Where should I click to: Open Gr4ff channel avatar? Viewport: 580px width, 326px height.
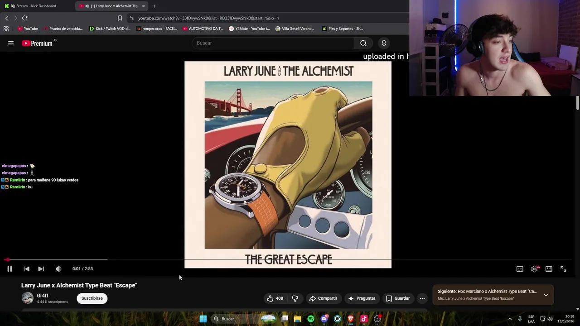[28, 298]
